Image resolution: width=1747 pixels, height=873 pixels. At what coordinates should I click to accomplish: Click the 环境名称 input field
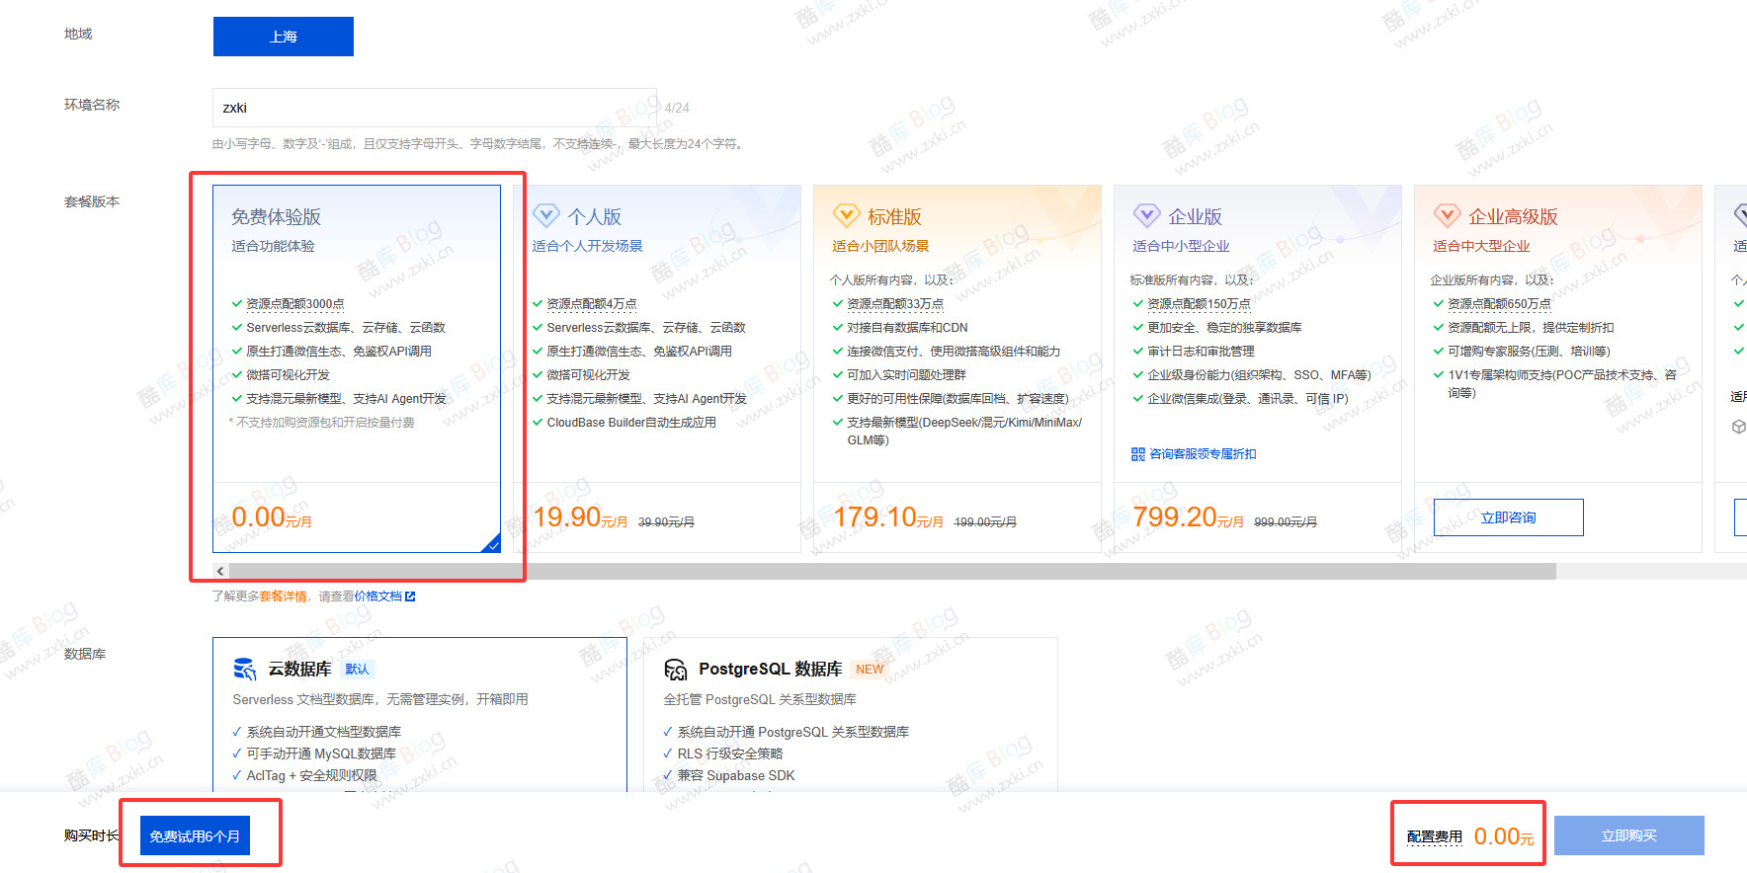[x=436, y=108]
